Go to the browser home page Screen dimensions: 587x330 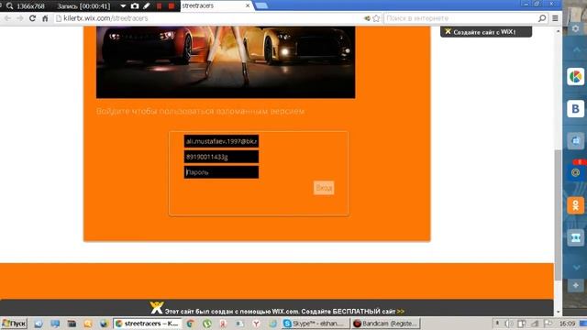pyautogui.click(x=45, y=18)
